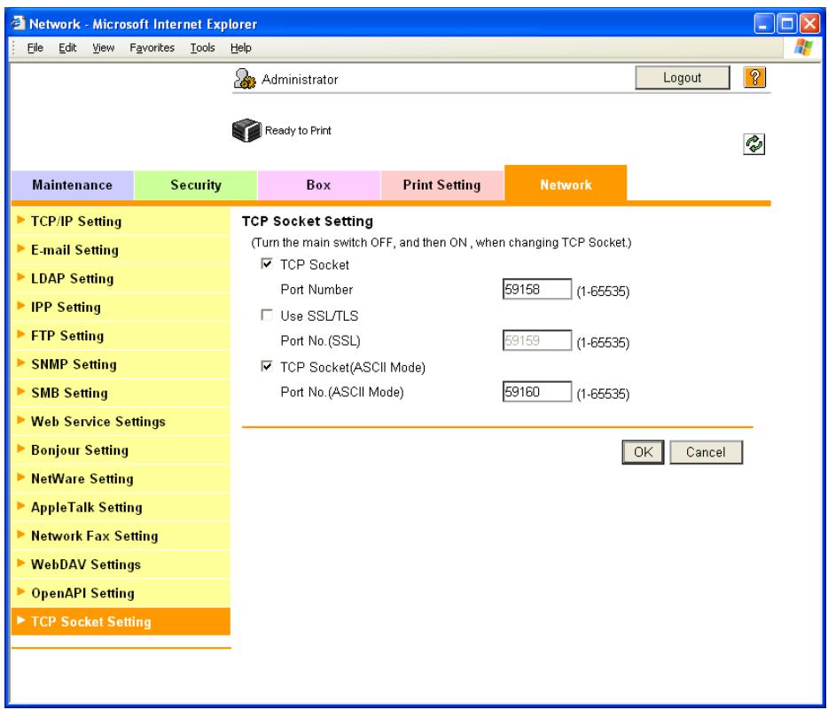Screen dimensions: 828x710
Task: Click the help question mark icon
Action: coord(754,78)
